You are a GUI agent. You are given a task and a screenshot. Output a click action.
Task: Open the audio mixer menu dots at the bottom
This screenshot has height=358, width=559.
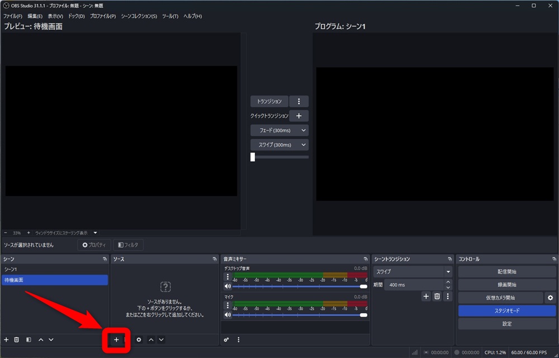(239, 340)
